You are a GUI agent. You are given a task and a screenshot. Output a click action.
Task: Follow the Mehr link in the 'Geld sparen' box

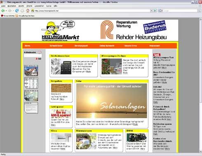coord(53,125)
